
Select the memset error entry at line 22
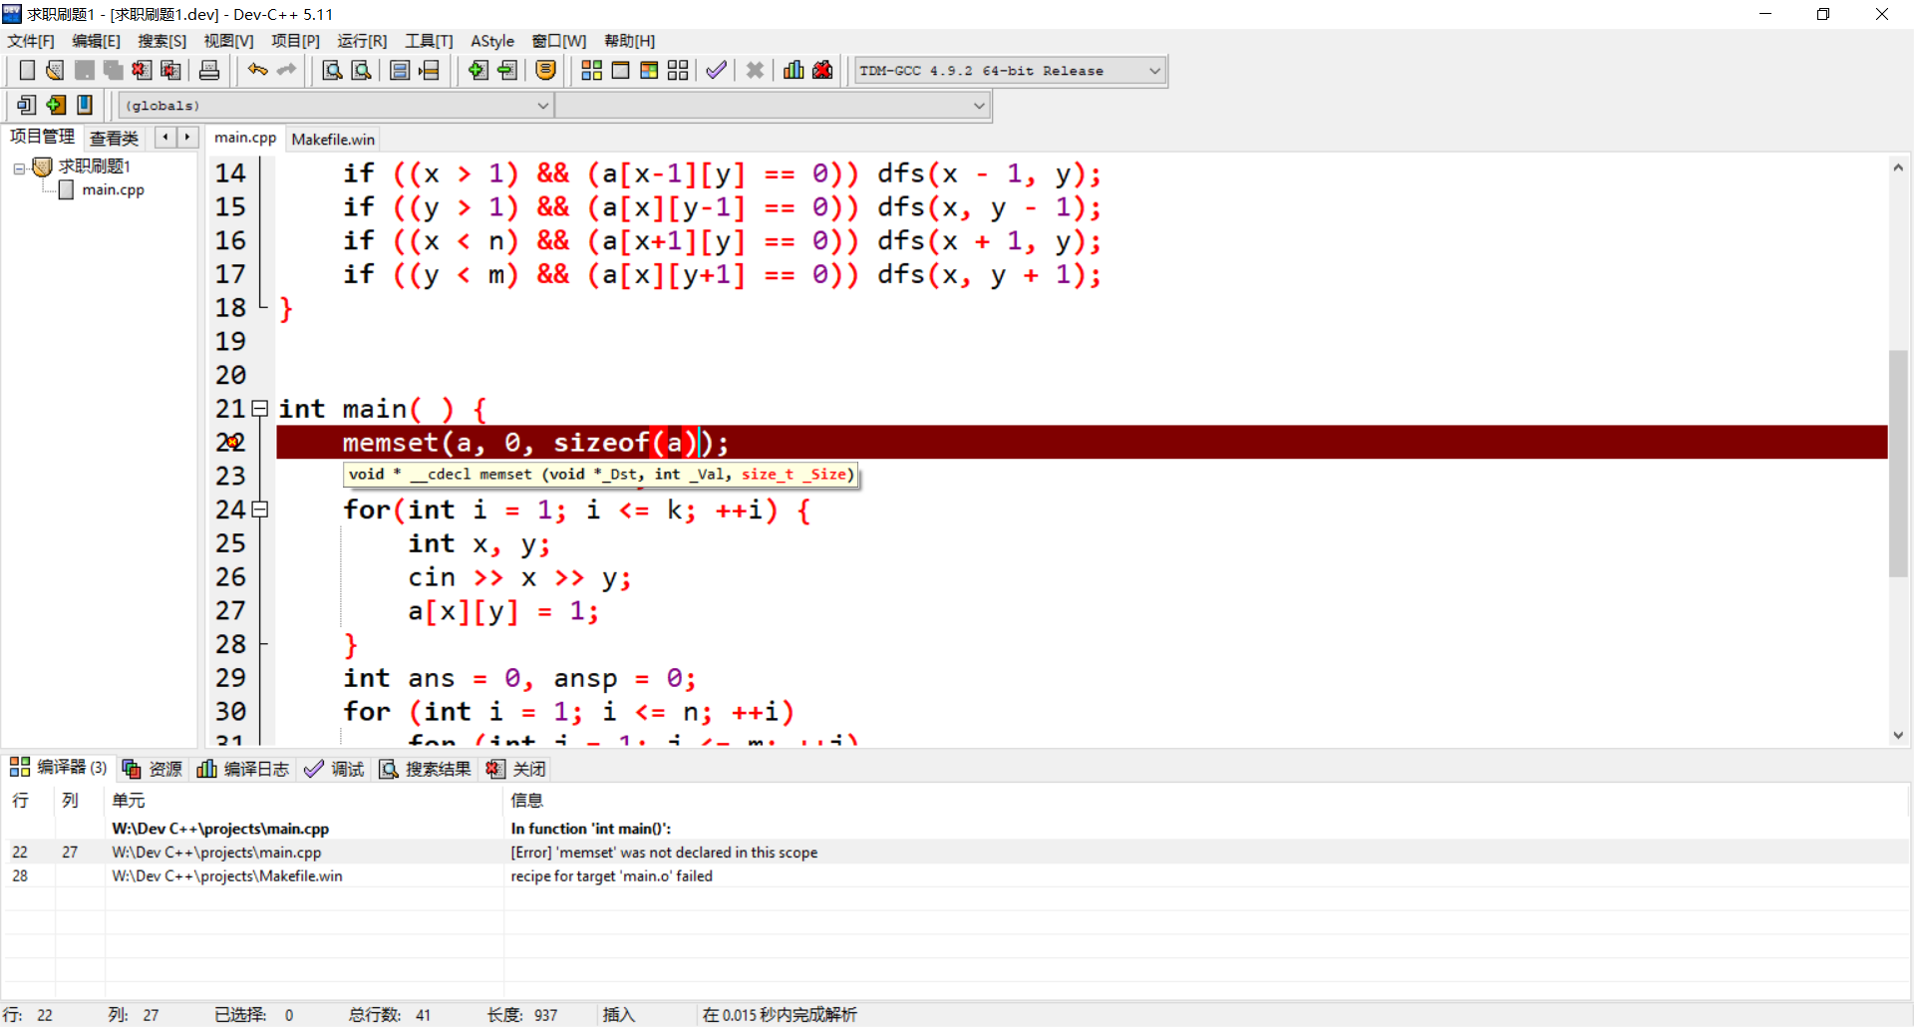point(664,853)
